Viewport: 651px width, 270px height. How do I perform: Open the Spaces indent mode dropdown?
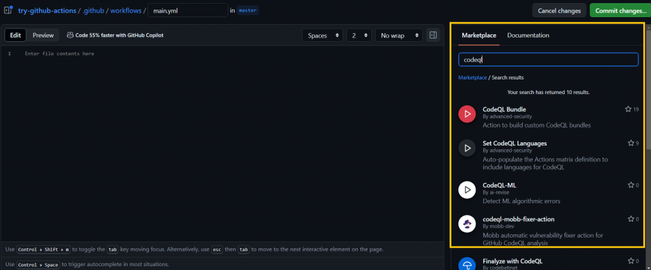pyautogui.click(x=322, y=35)
